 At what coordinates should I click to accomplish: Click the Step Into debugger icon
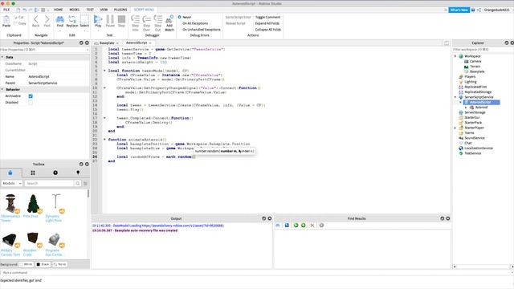pos(135,19)
